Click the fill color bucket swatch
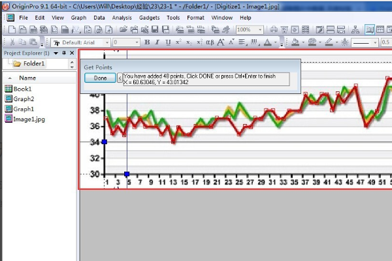Viewport: 392px width, 261px height. coord(295,42)
